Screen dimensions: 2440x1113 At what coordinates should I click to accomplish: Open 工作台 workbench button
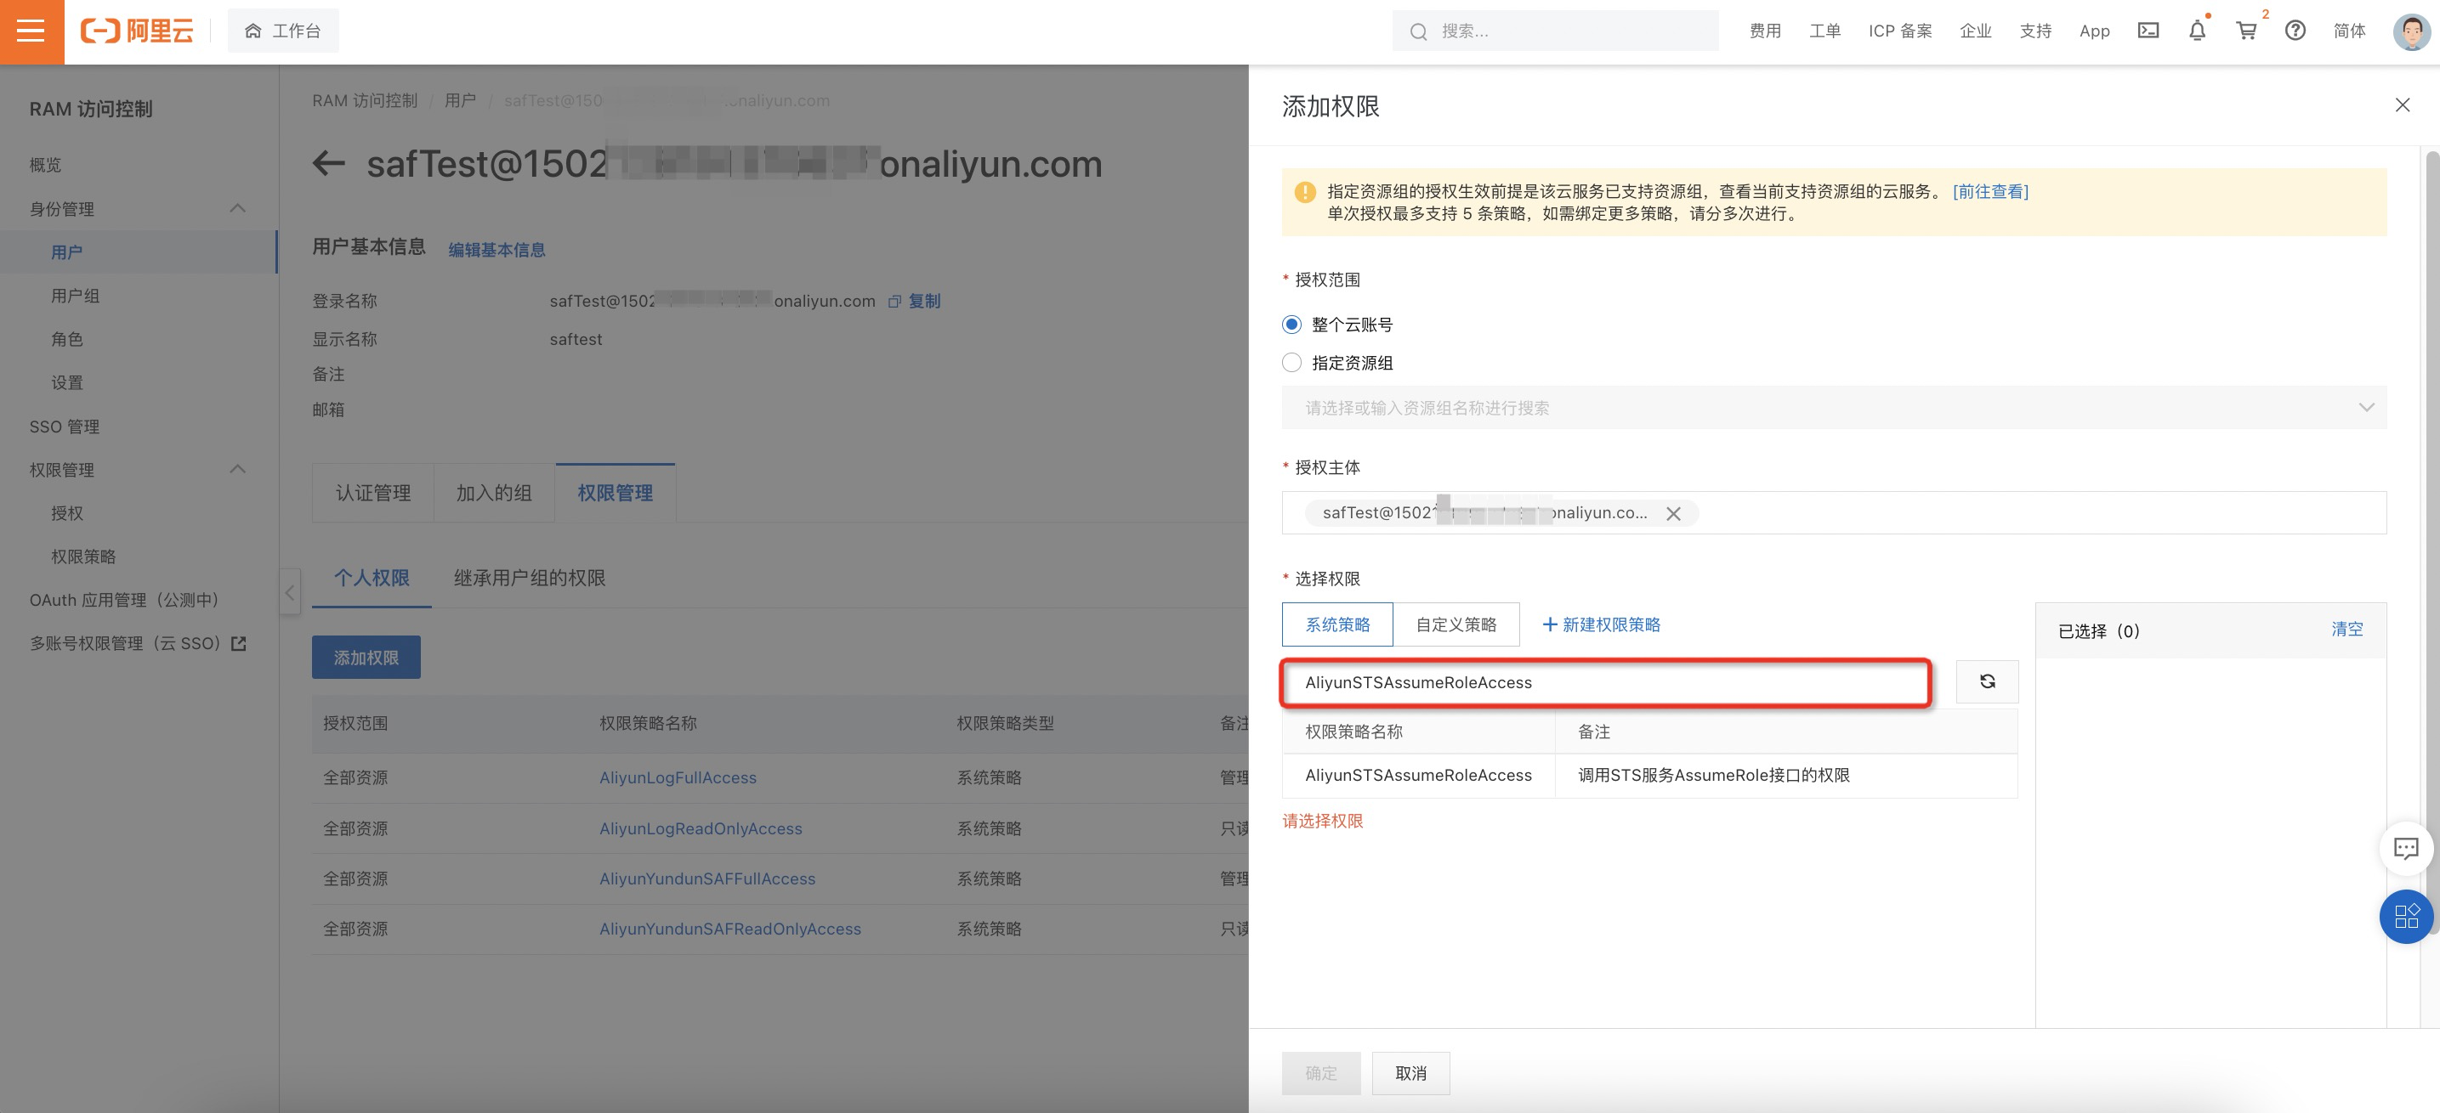(x=282, y=31)
